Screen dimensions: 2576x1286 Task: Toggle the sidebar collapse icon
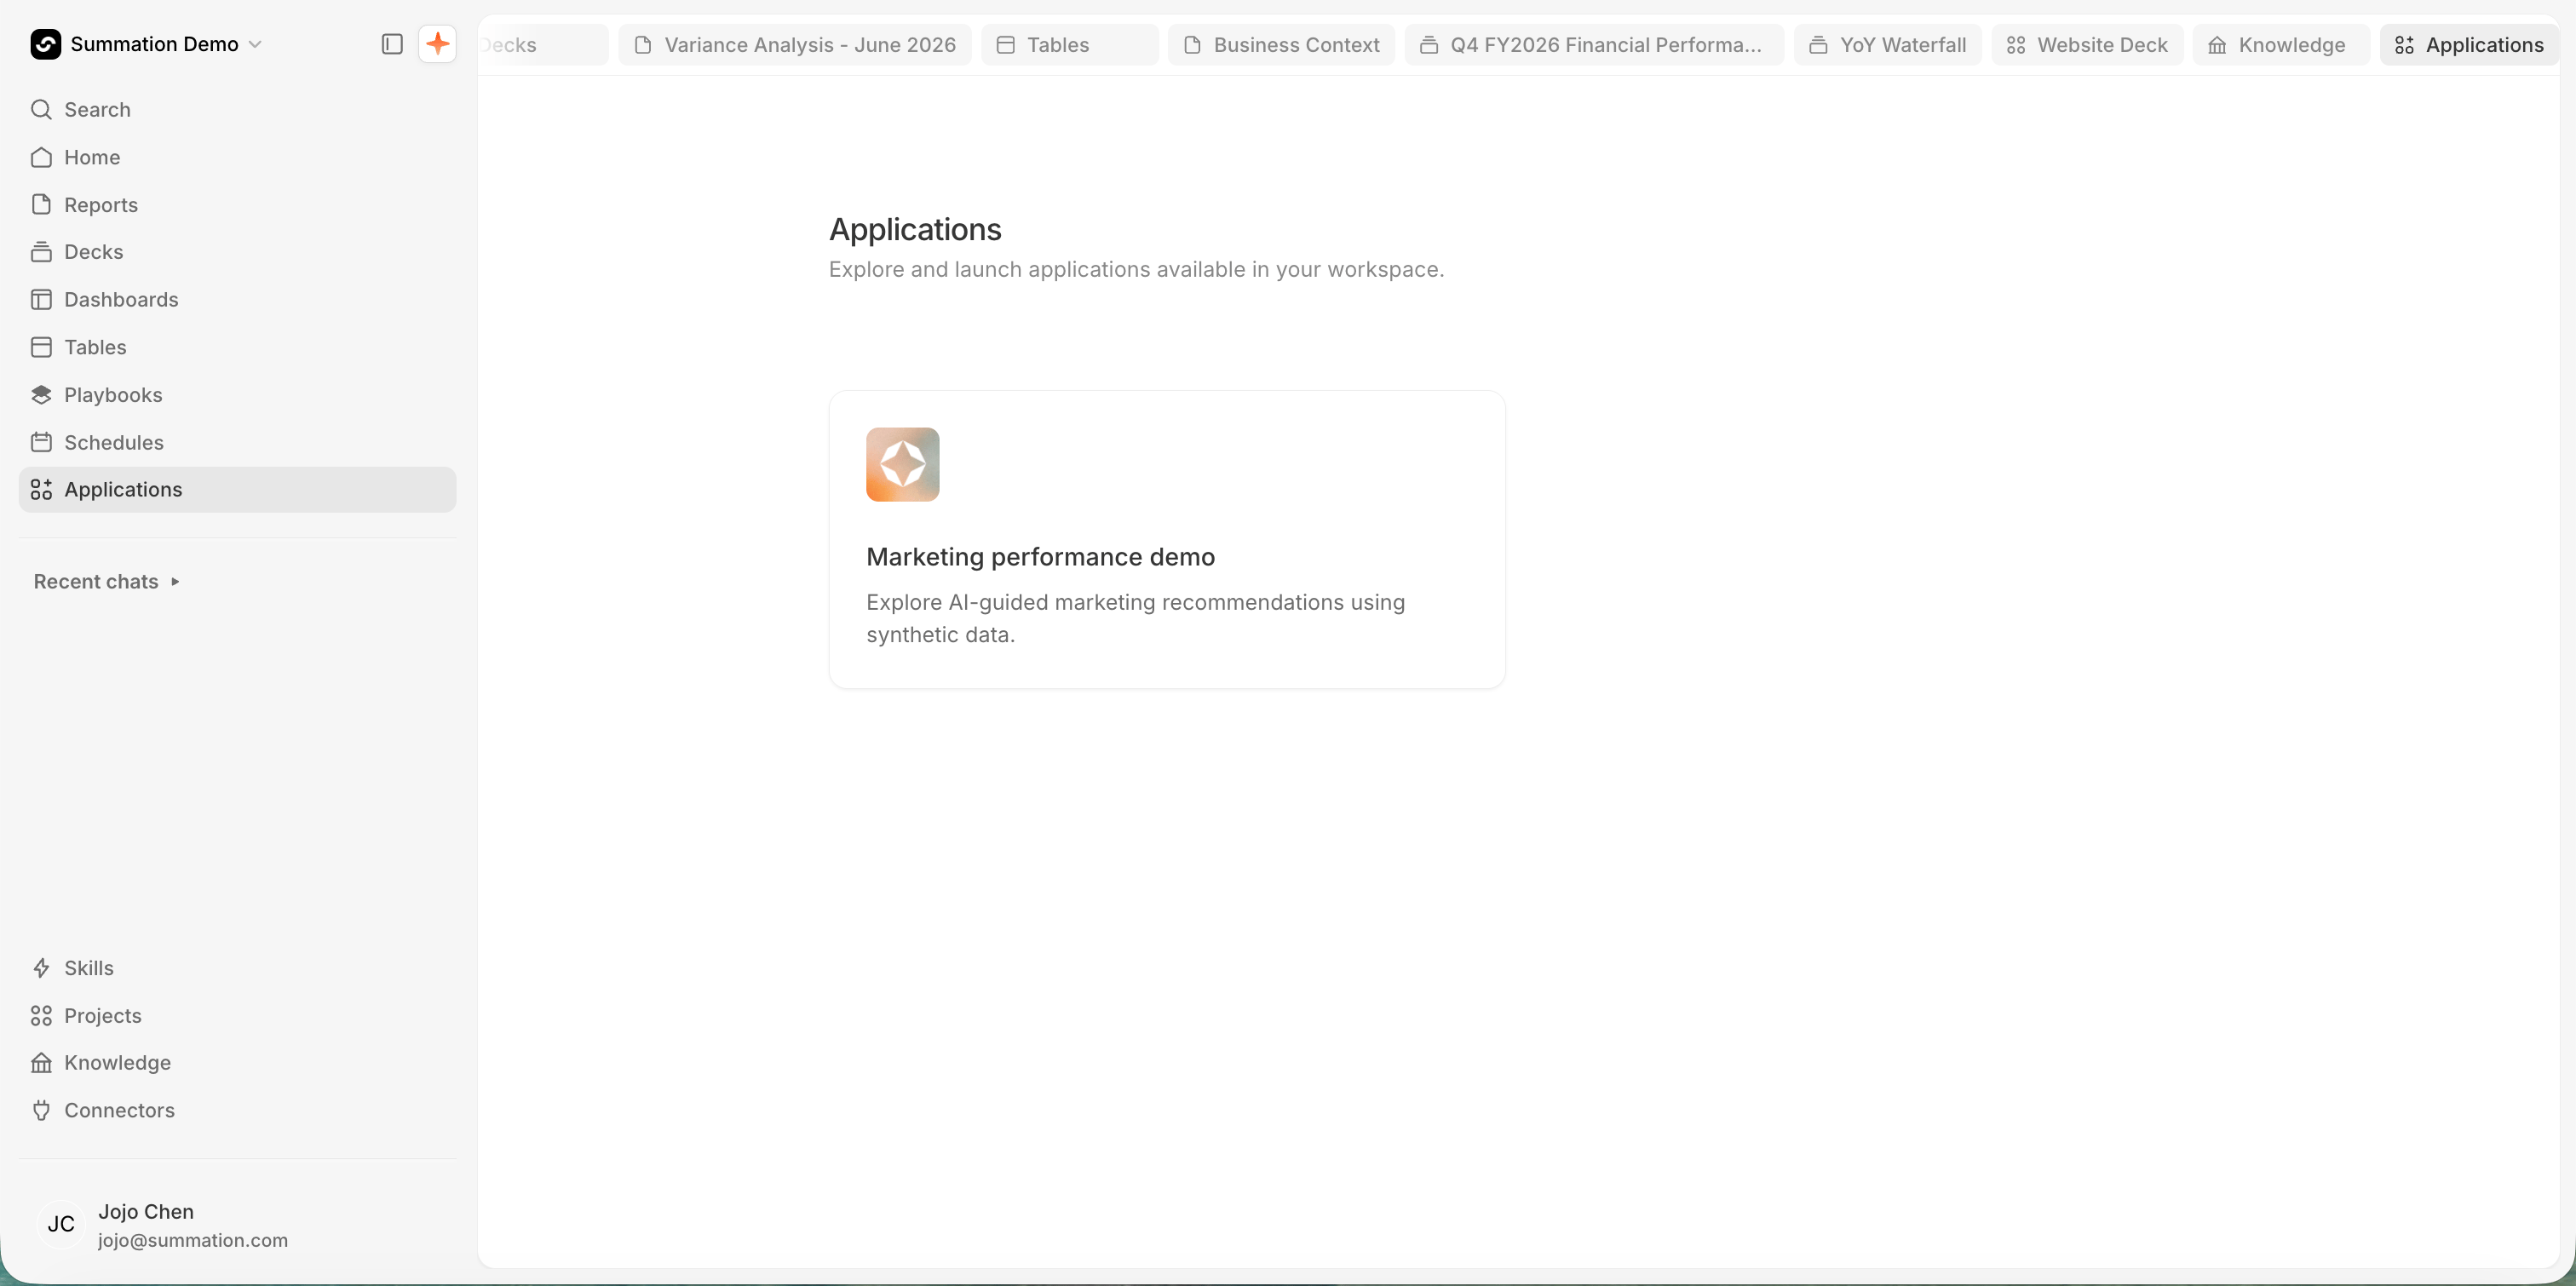click(x=392, y=44)
